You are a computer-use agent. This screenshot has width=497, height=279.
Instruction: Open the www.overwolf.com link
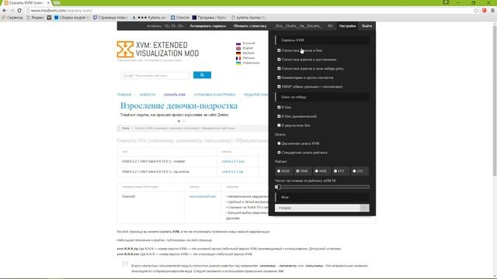[x=202, y=196]
